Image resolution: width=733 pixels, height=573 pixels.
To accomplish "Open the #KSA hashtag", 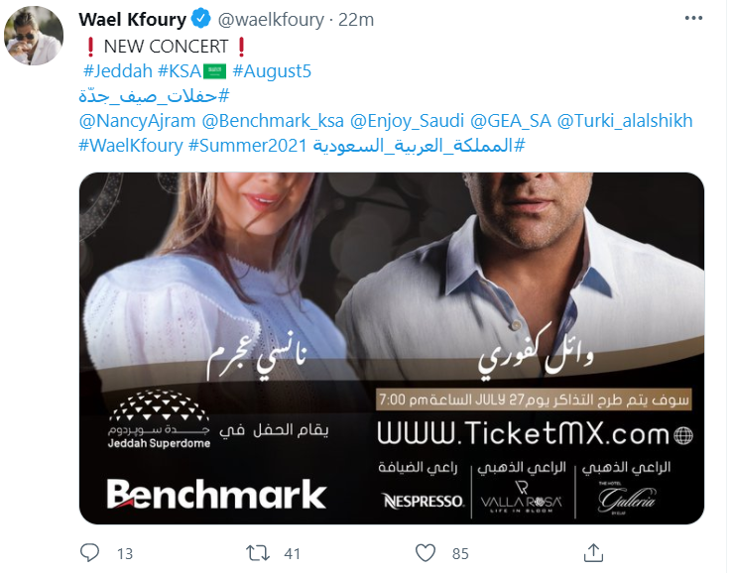I will tap(180, 71).
